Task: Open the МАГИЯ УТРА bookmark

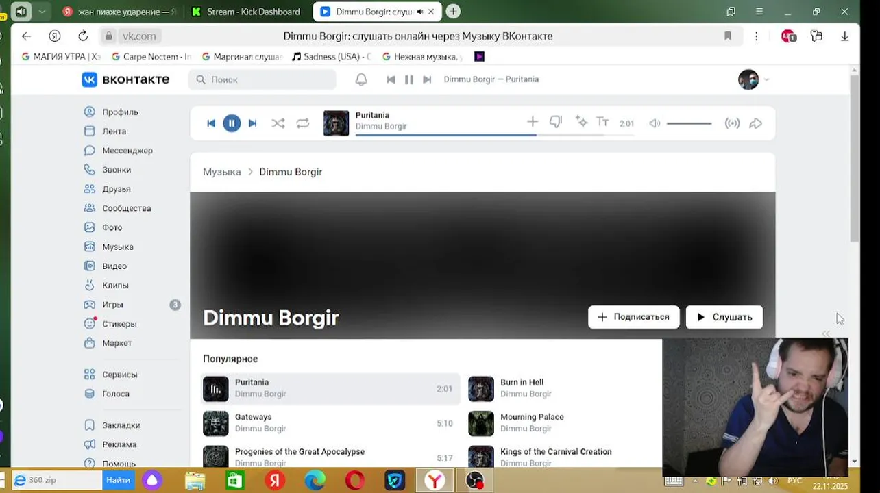Action: [x=61, y=57]
